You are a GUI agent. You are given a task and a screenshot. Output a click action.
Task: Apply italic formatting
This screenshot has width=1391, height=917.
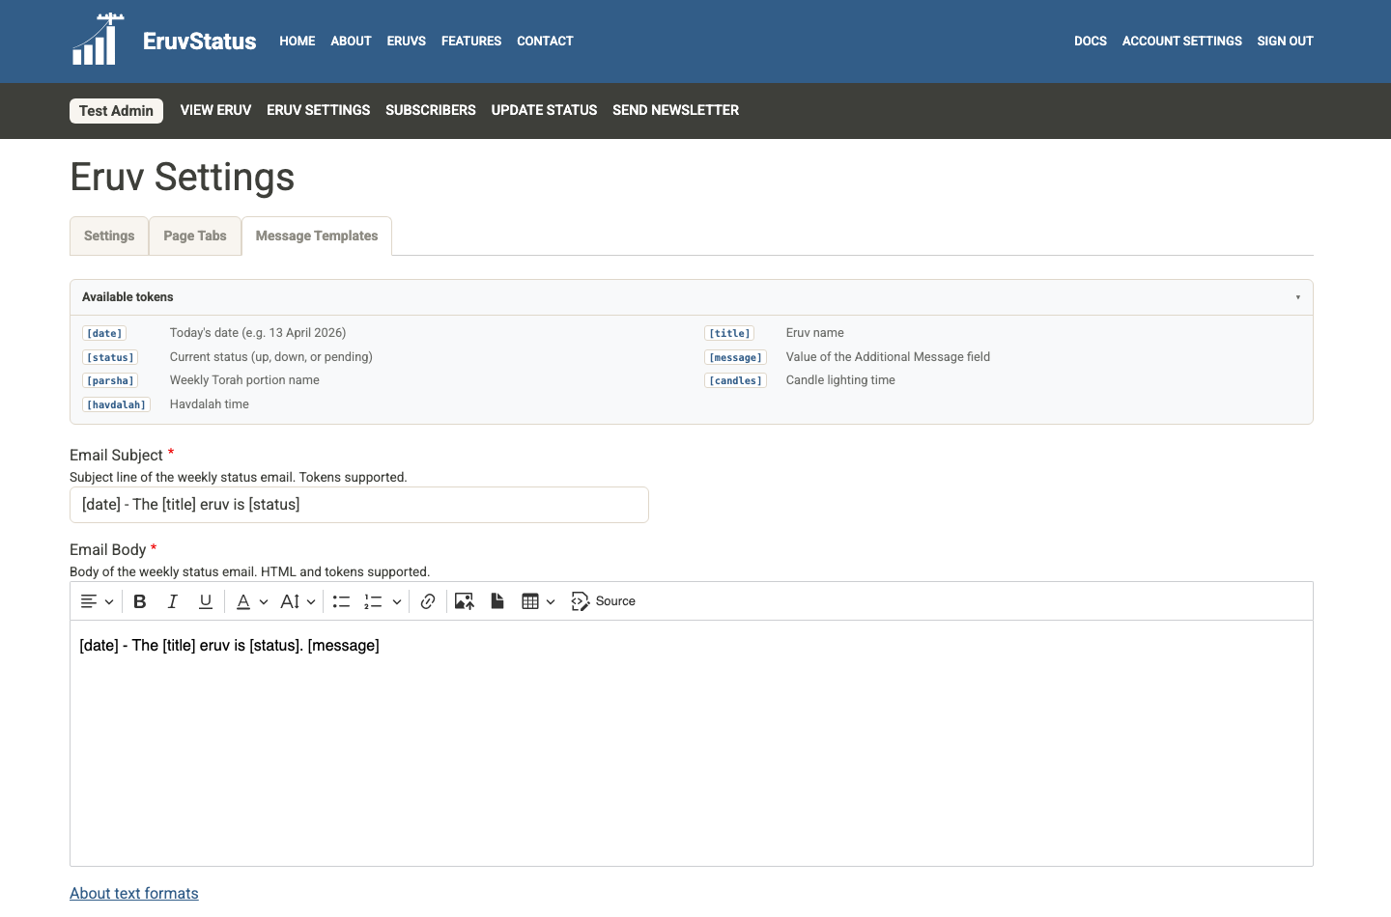173,600
